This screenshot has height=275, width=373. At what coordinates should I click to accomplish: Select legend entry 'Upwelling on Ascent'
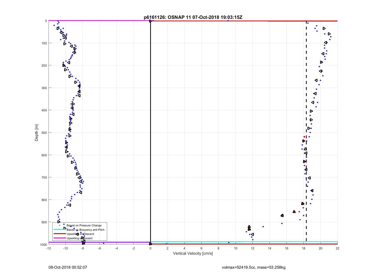pyautogui.click(x=79, y=238)
